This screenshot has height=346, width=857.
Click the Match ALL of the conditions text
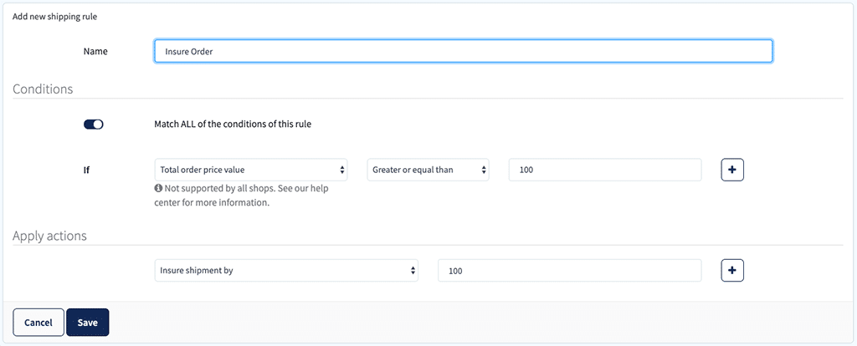tap(233, 124)
